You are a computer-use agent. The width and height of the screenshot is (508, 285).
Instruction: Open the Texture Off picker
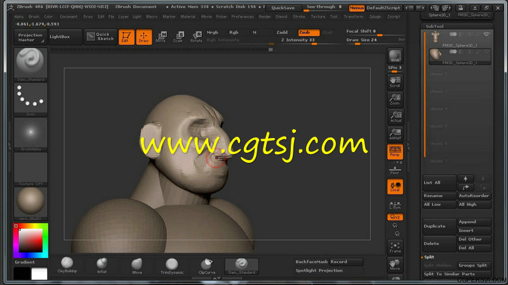coord(30,169)
